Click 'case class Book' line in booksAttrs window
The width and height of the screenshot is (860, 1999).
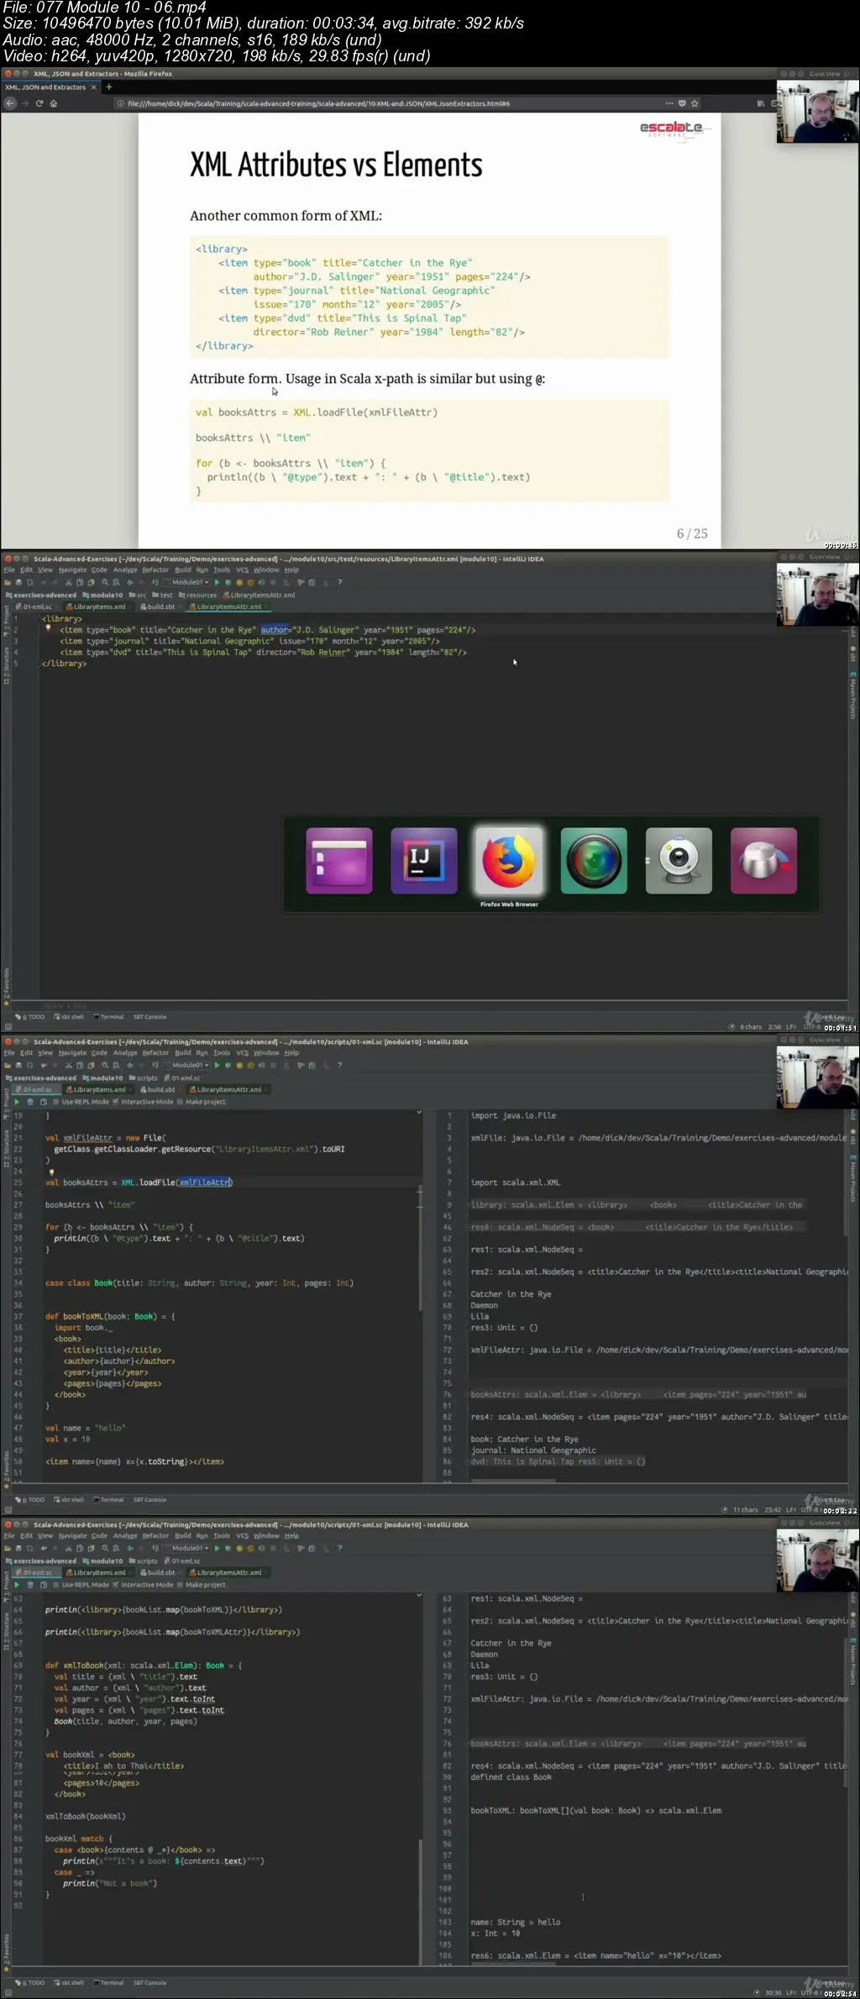(x=199, y=1283)
